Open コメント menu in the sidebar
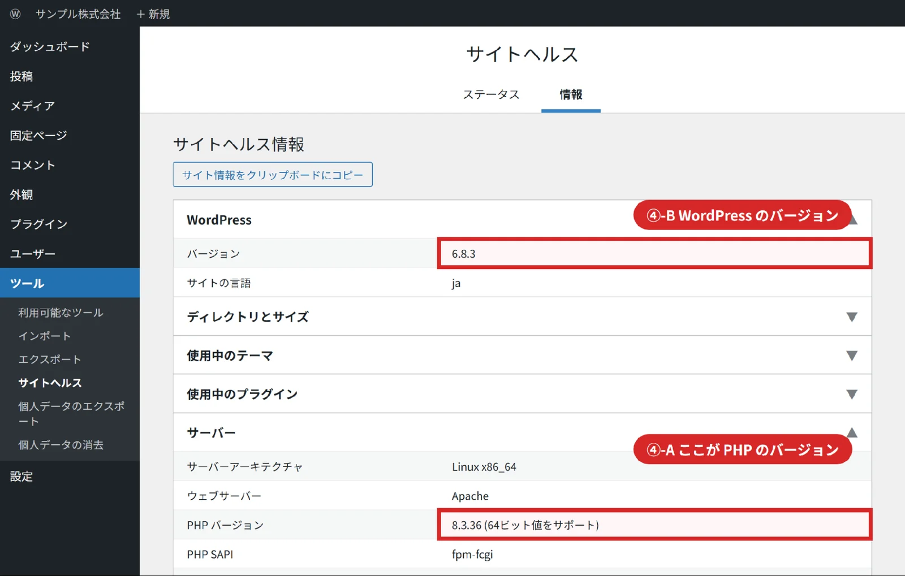This screenshot has width=905, height=576. 32,165
